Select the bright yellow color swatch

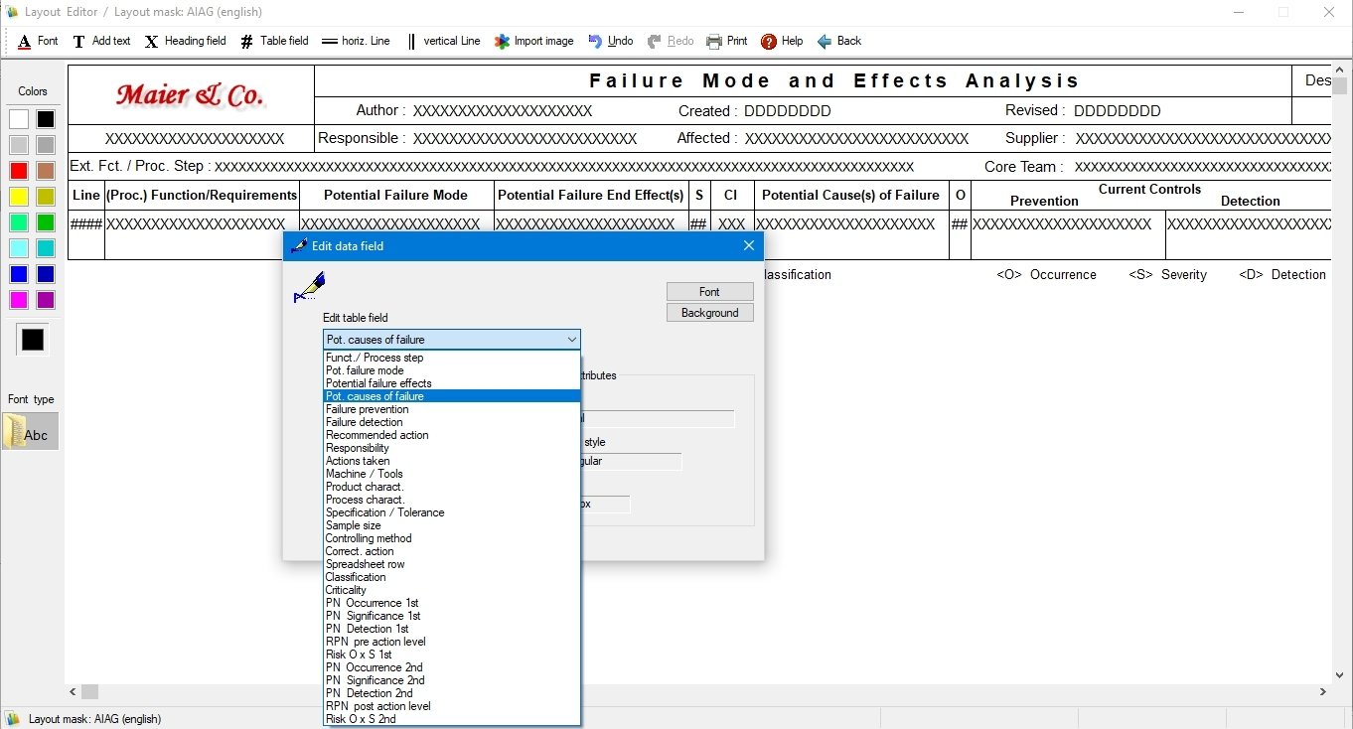[x=19, y=197]
